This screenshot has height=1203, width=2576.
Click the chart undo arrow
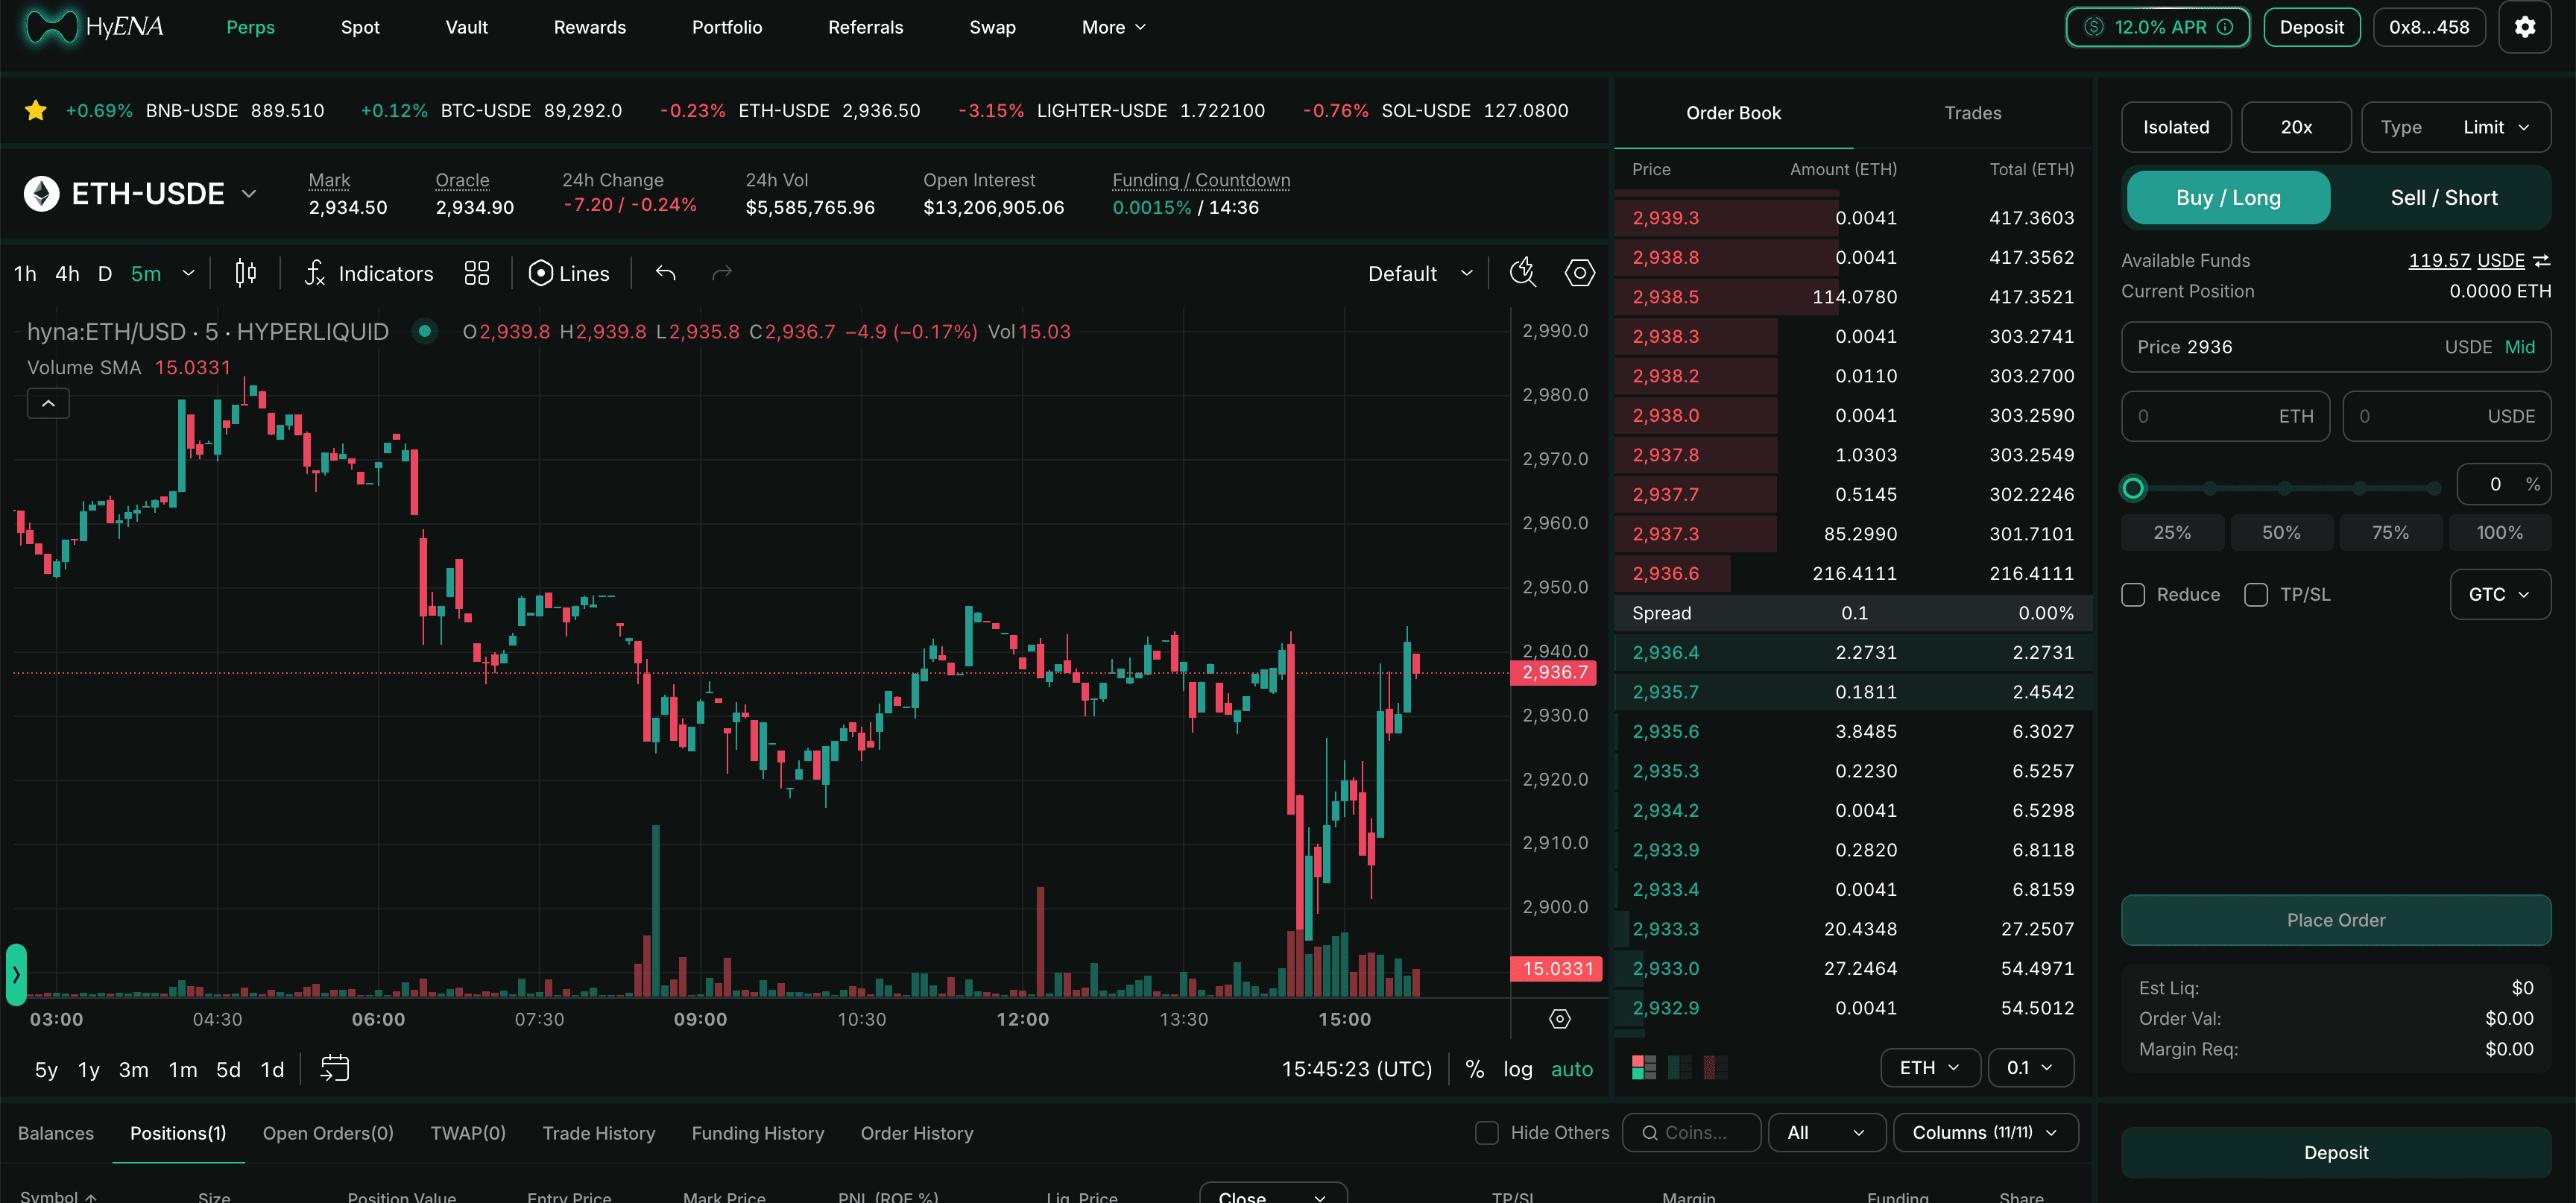(666, 273)
